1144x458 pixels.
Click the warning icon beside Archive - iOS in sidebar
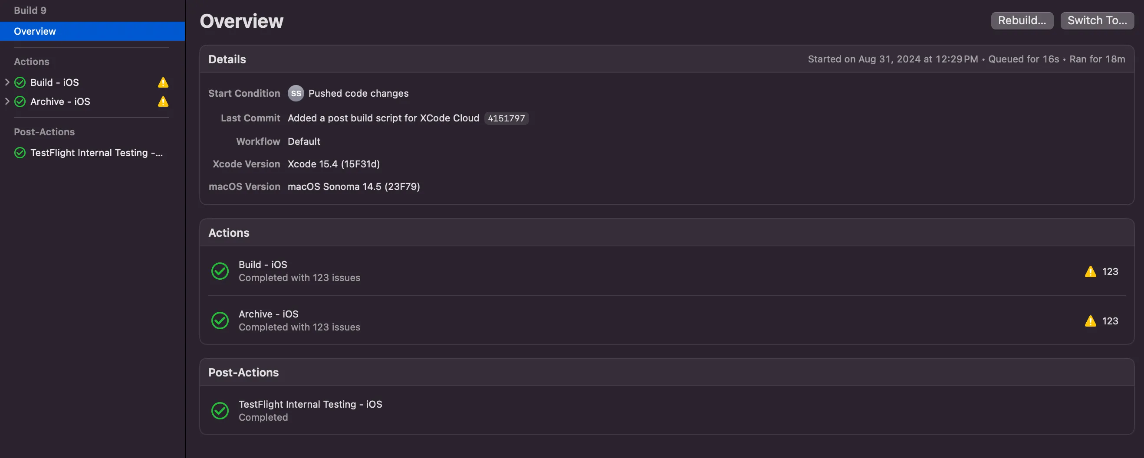[x=163, y=101]
